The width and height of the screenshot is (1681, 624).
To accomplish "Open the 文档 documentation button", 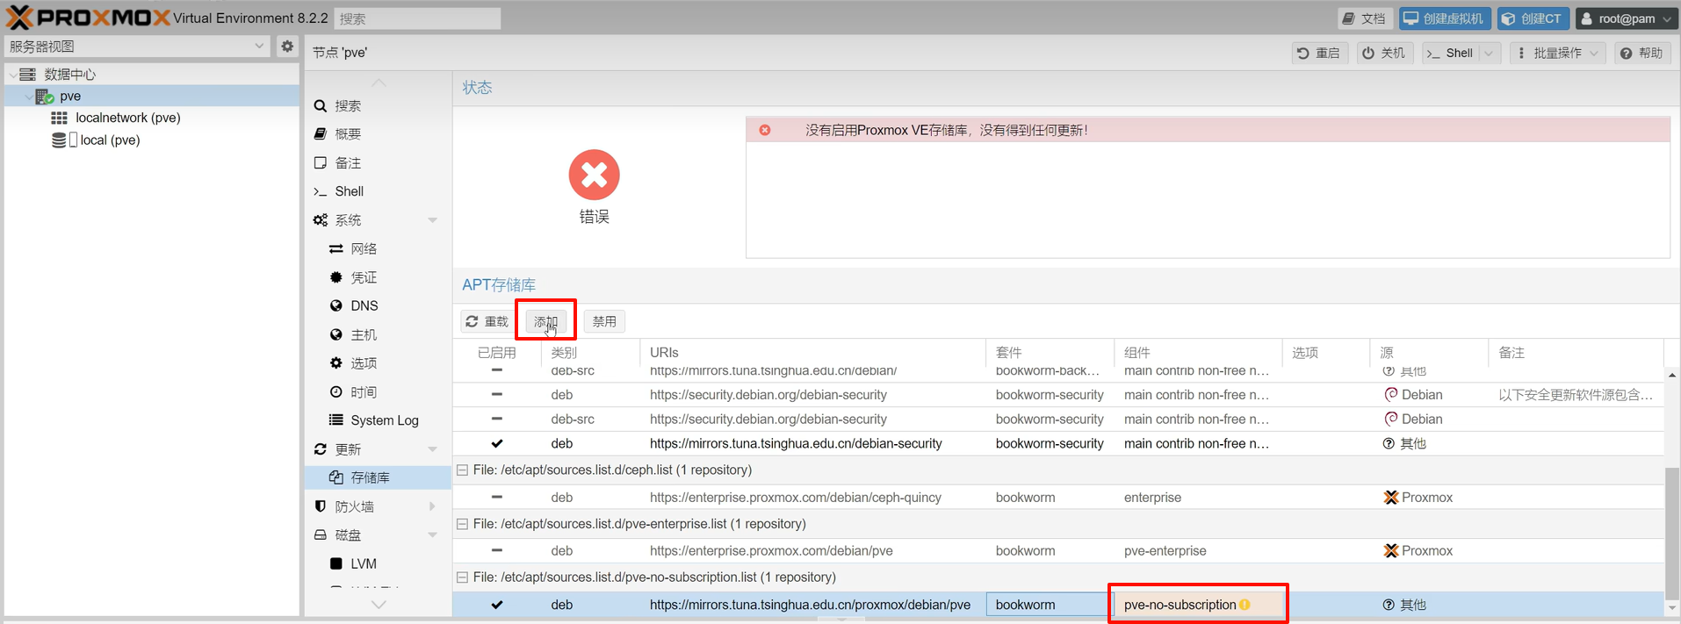I will tap(1365, 18).
